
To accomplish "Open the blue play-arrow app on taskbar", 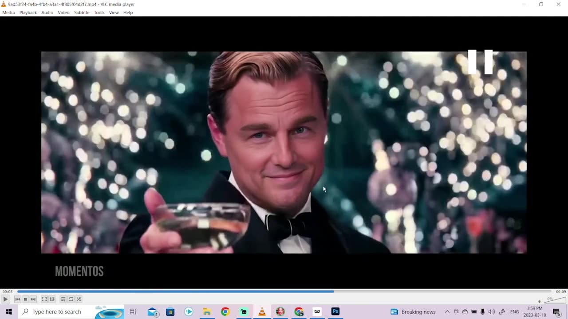I will pos(189,311).
